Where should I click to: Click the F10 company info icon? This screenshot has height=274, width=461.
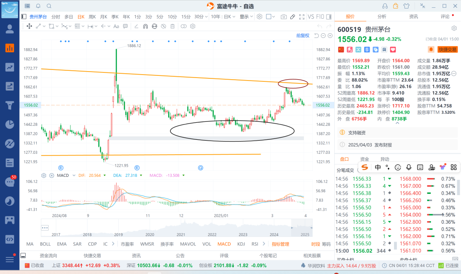point(320,17)
